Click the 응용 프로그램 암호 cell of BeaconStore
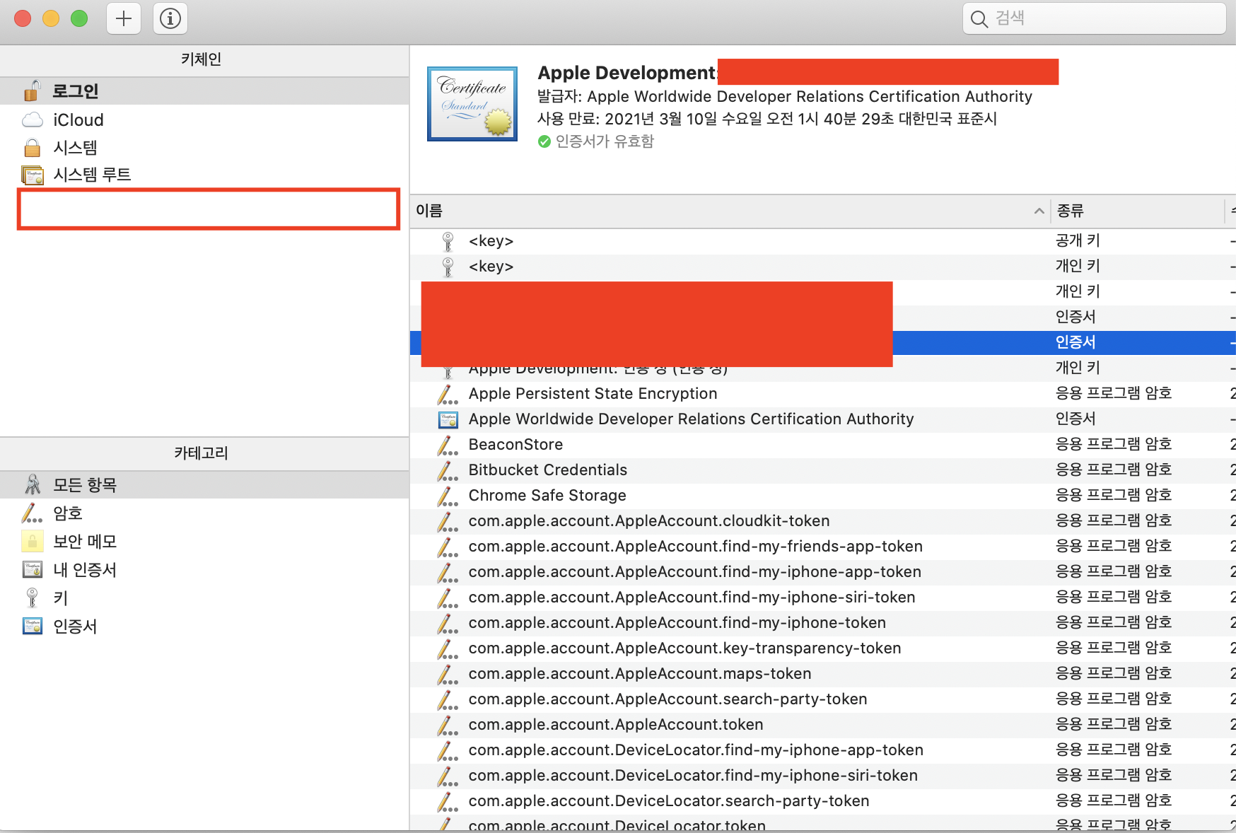Screen dimensions: 1236x833 [1114, 444]
